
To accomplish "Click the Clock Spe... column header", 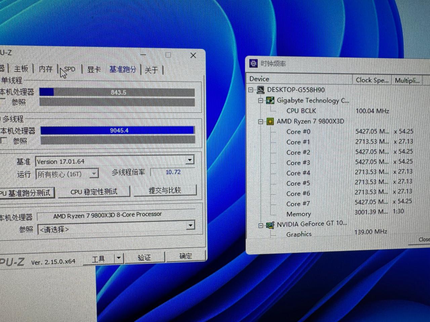I will (373, 80).
